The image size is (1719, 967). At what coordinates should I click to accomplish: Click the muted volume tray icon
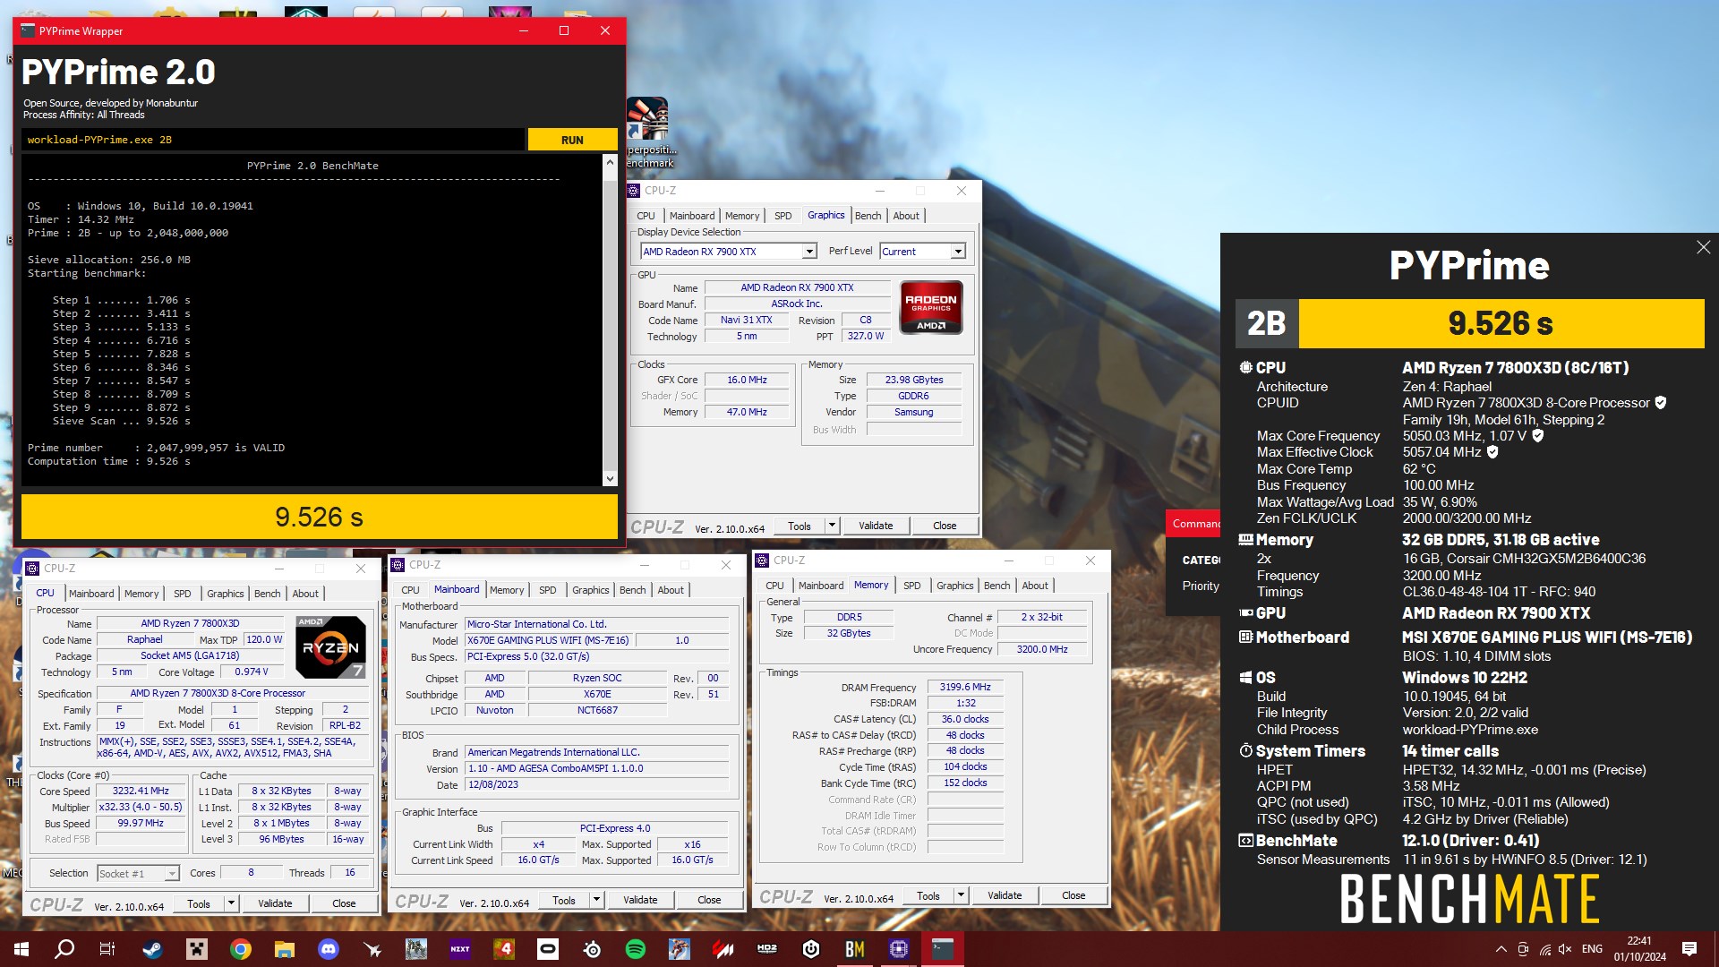click(x=1565, y=949)
